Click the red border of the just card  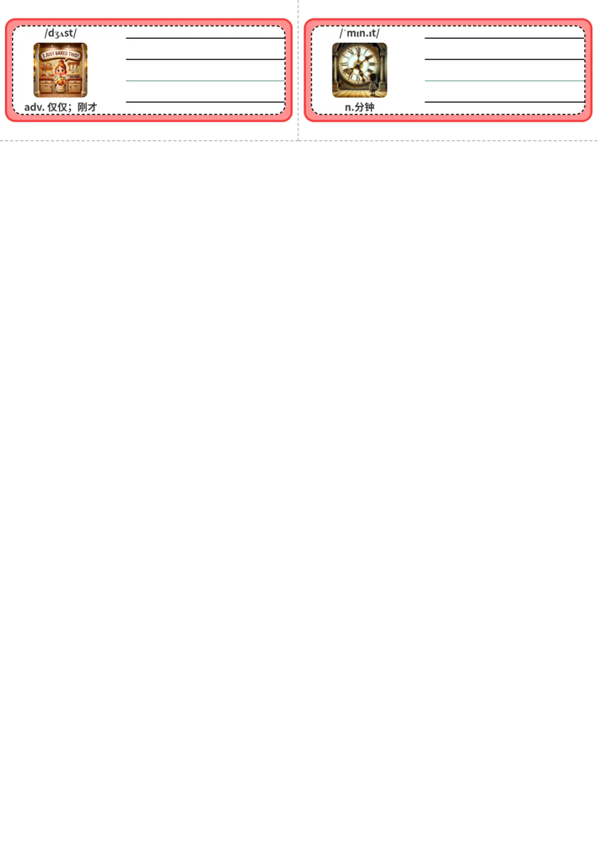(148, 118)
